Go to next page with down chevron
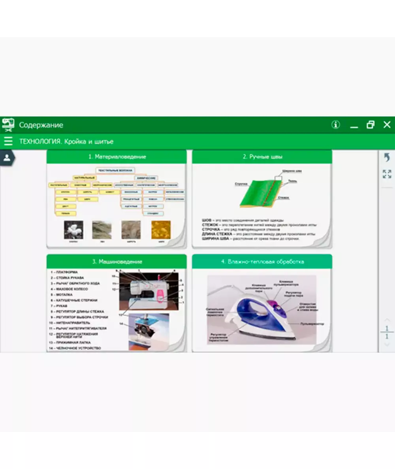This screenshot has width=395, height=469. [x=387, y=345]
